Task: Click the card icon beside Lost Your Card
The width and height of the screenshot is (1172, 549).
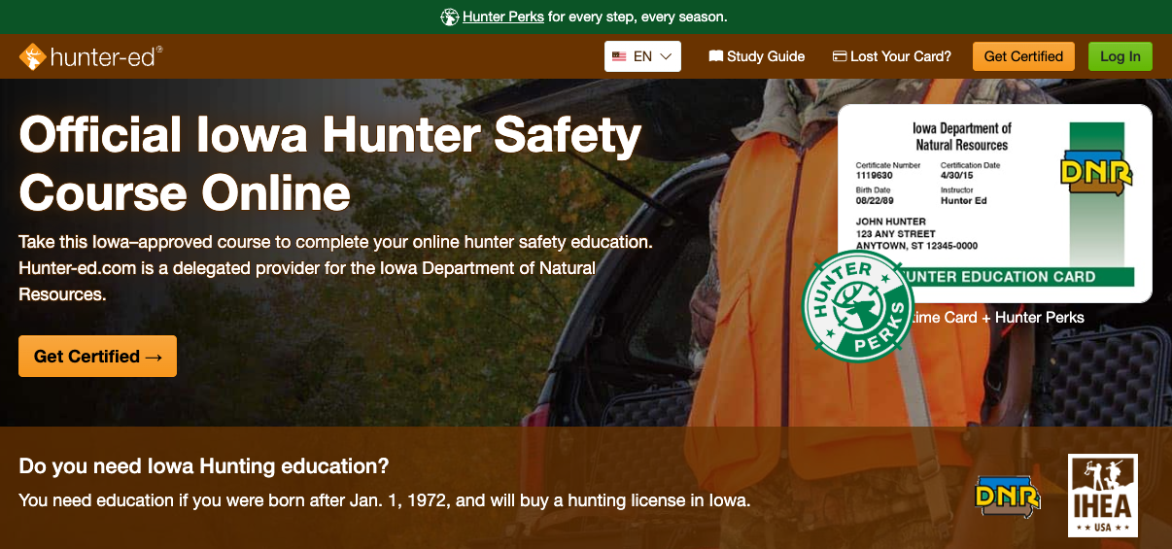Action: [840, 56]
